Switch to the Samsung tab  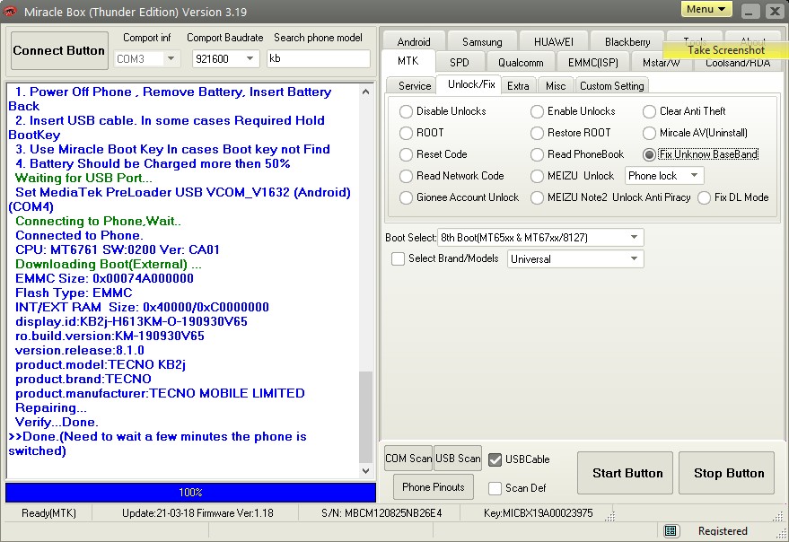(482, 42)
